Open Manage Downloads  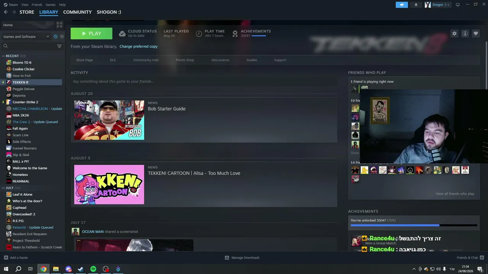coord(242,258)
